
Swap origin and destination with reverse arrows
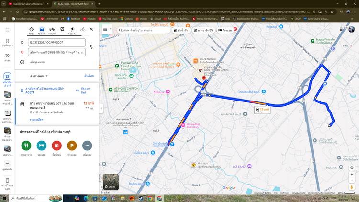[x=91, y=47]
